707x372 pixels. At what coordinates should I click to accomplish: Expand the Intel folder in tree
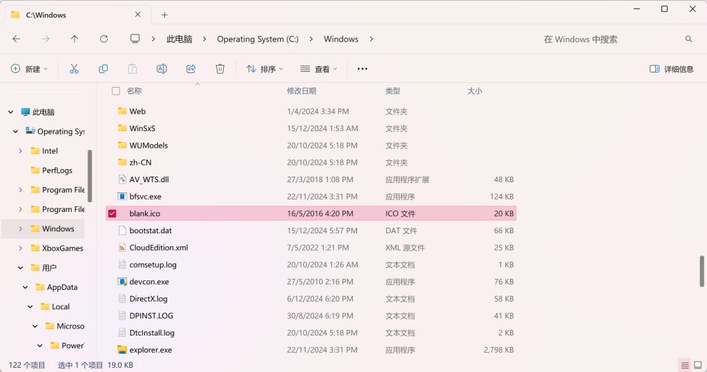[x=20, y=151]
